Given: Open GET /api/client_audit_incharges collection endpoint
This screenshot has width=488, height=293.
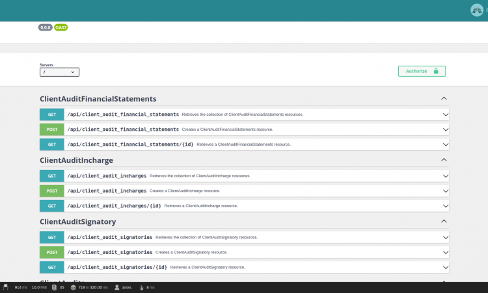Looking at the screenshot, I should (x=107, y=176).
